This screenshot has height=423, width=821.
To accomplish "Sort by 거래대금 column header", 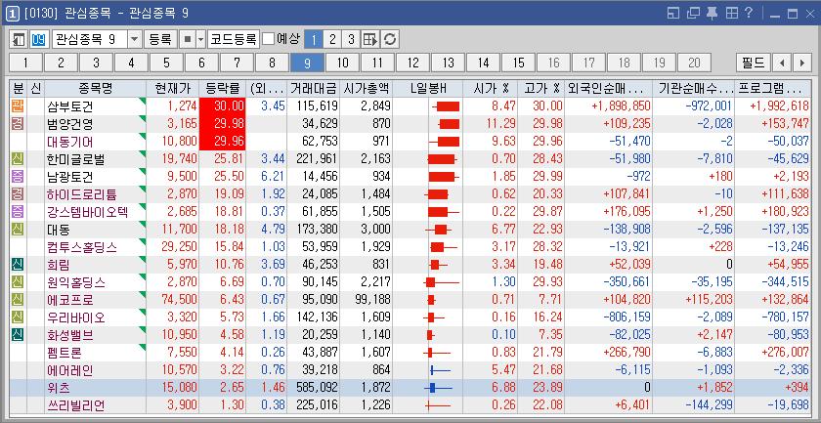I will pos(314,88).
